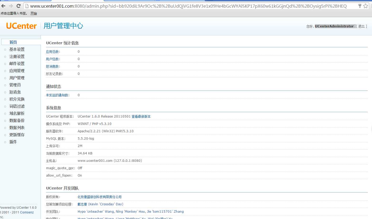Open 词语过滤 in the sidebar

pyautogui.click(x=17, y=106)
